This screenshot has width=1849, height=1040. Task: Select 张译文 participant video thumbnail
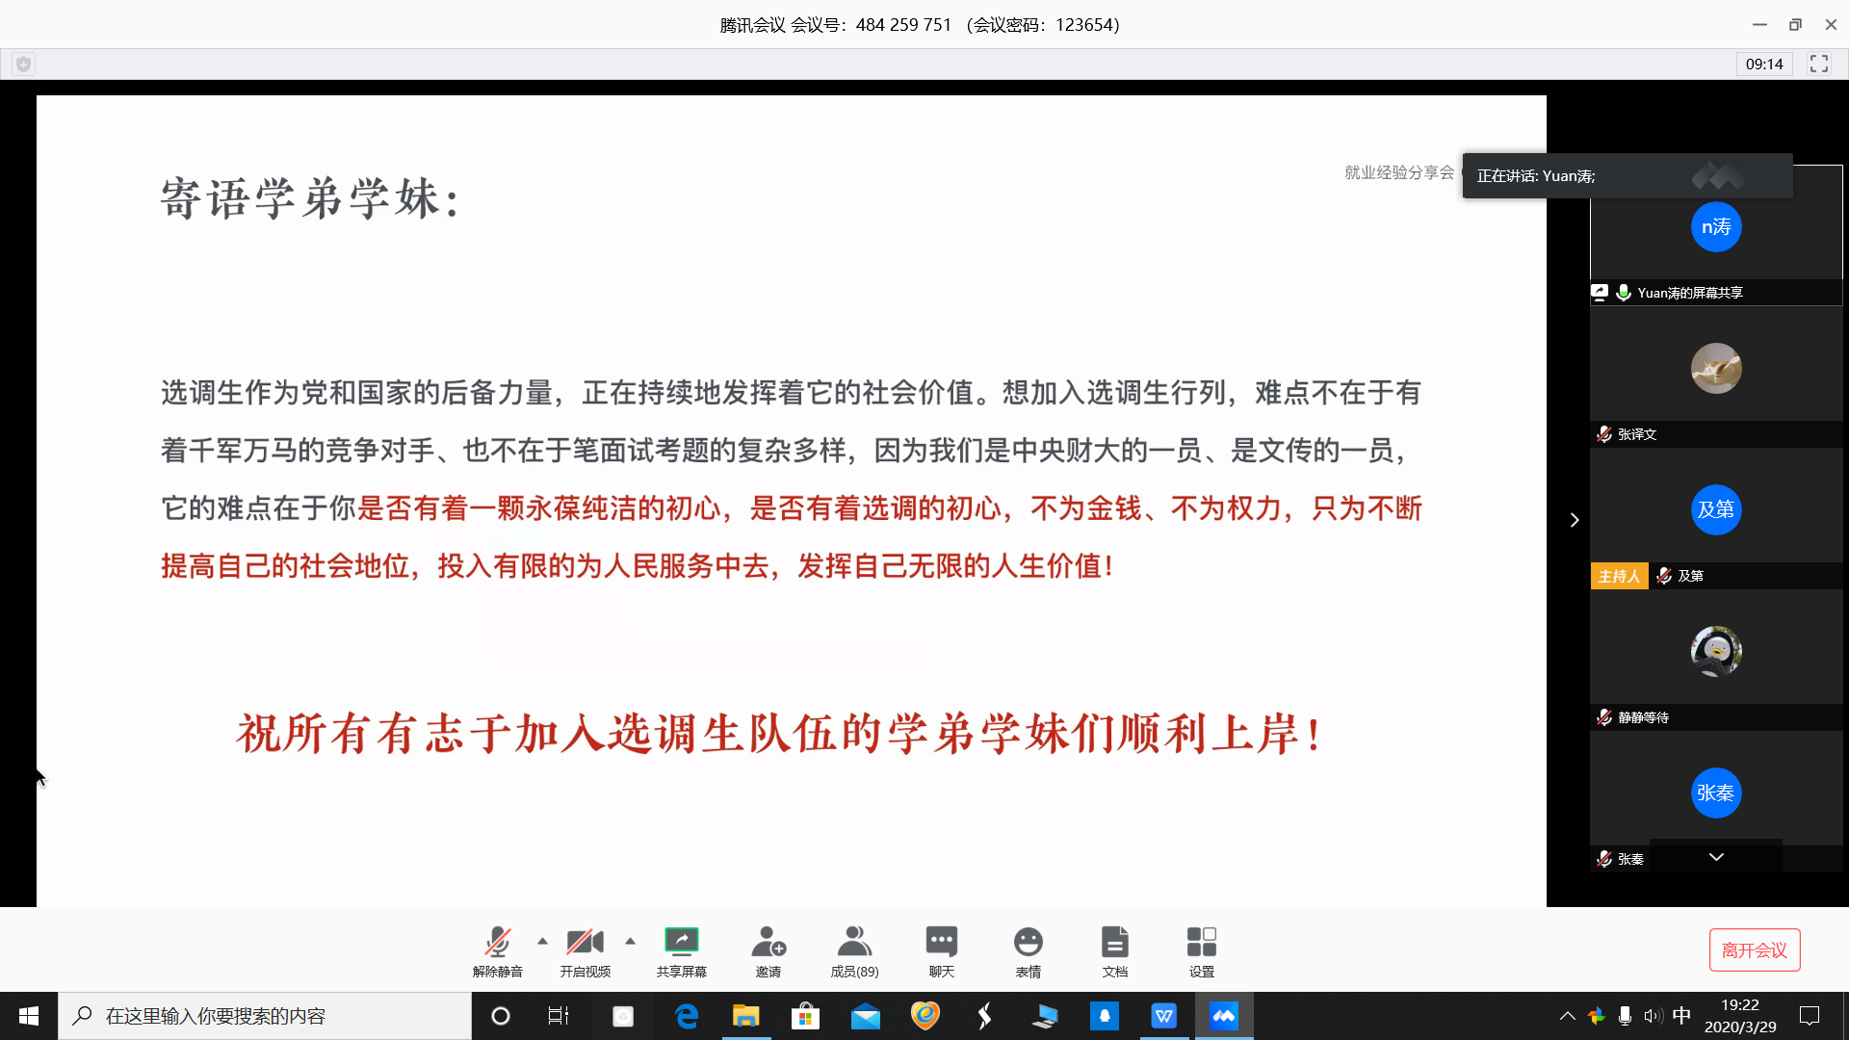pos(1715,369)
